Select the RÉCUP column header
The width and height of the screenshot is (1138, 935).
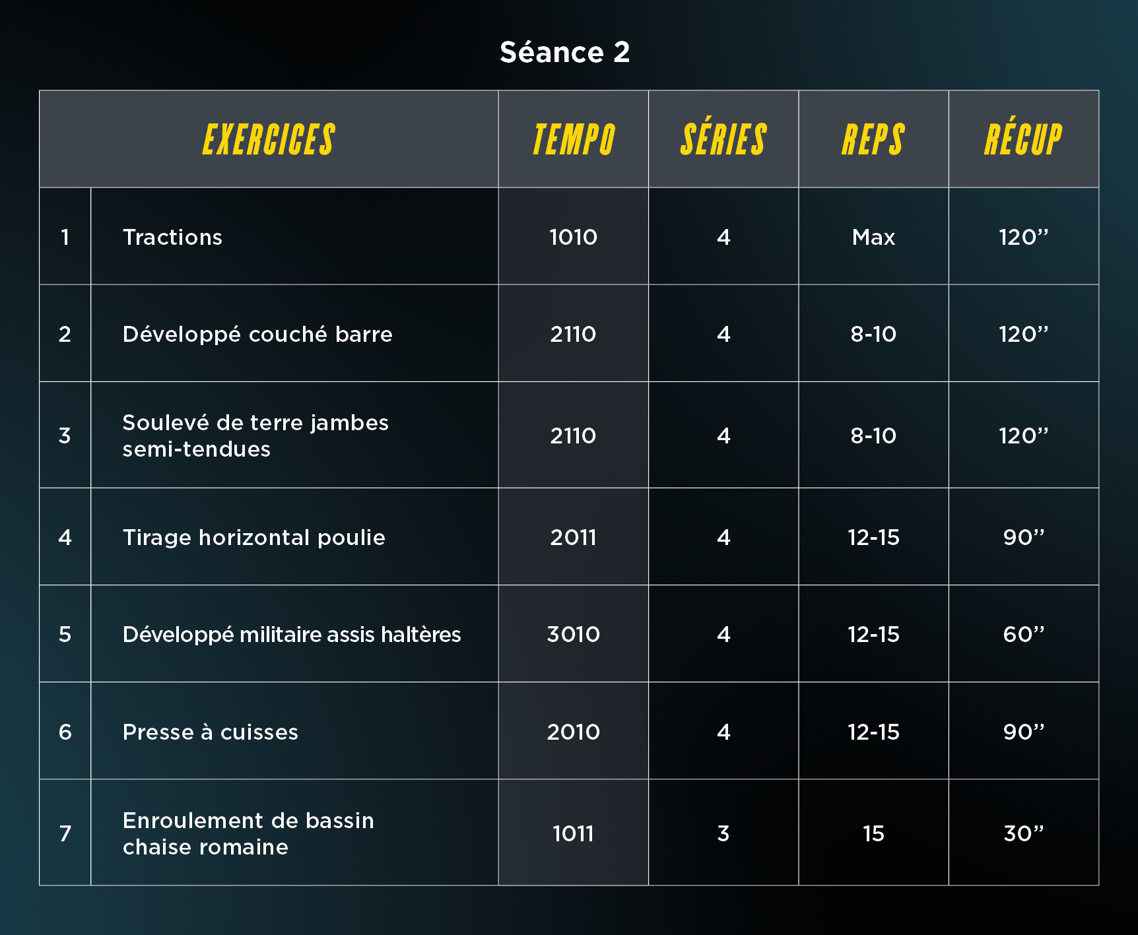[1023, 139]
